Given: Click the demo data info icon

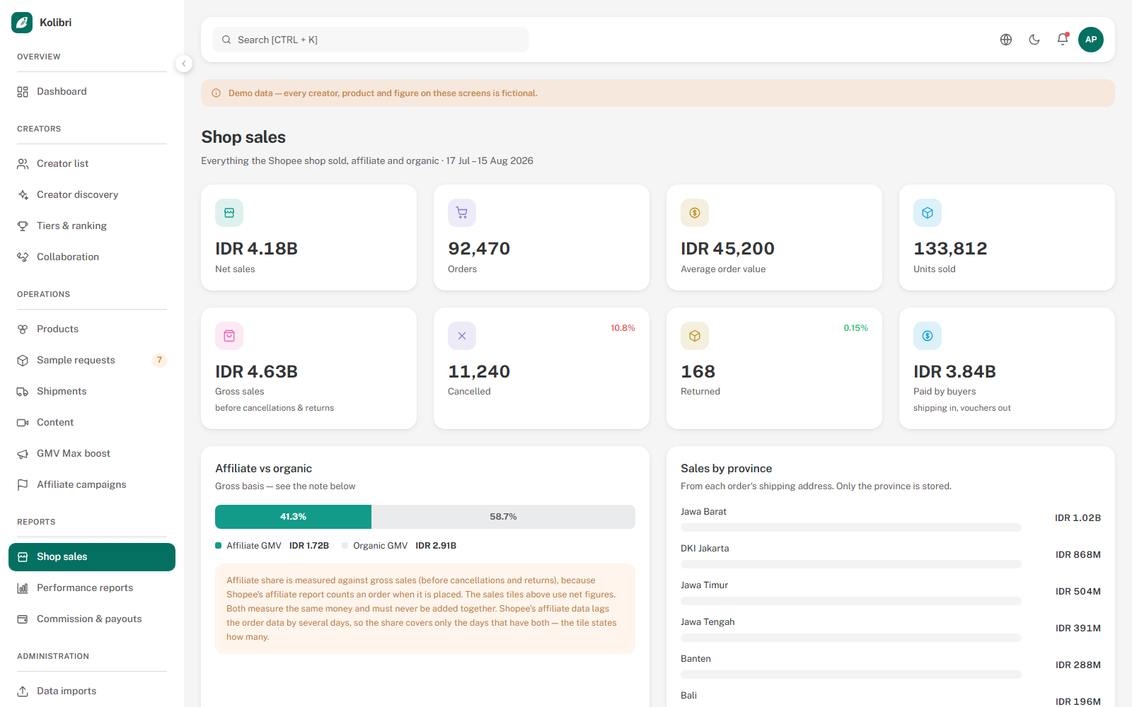Looking at the screenshot, I should point(216,93).
